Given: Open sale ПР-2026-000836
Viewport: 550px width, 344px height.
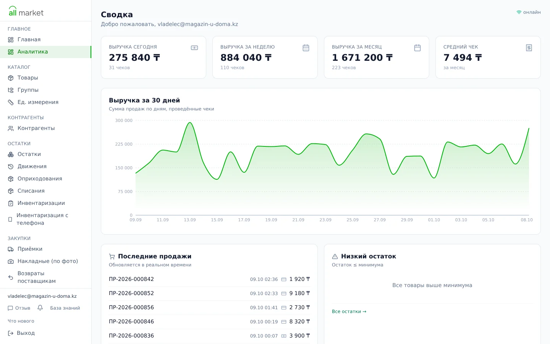Looking at the screenshot, I should [x=209, y=336].
